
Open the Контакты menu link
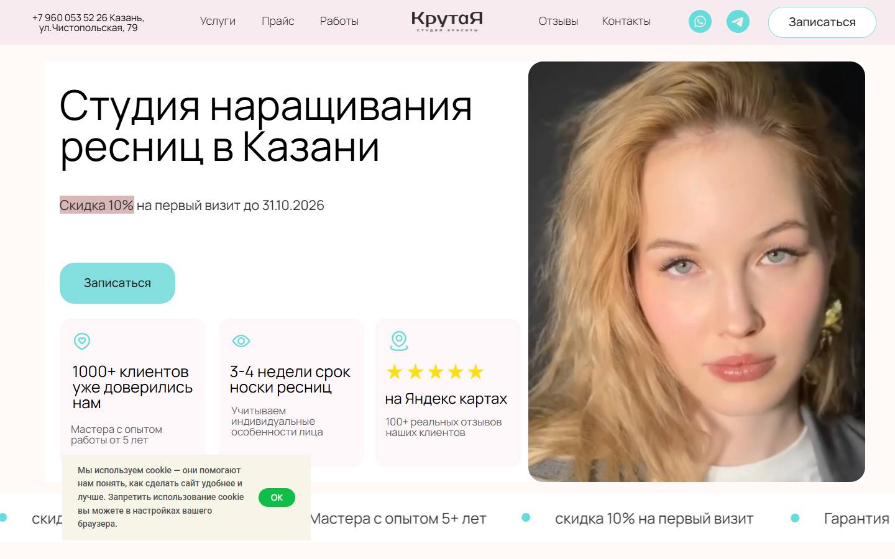click(x=626, y=21)
